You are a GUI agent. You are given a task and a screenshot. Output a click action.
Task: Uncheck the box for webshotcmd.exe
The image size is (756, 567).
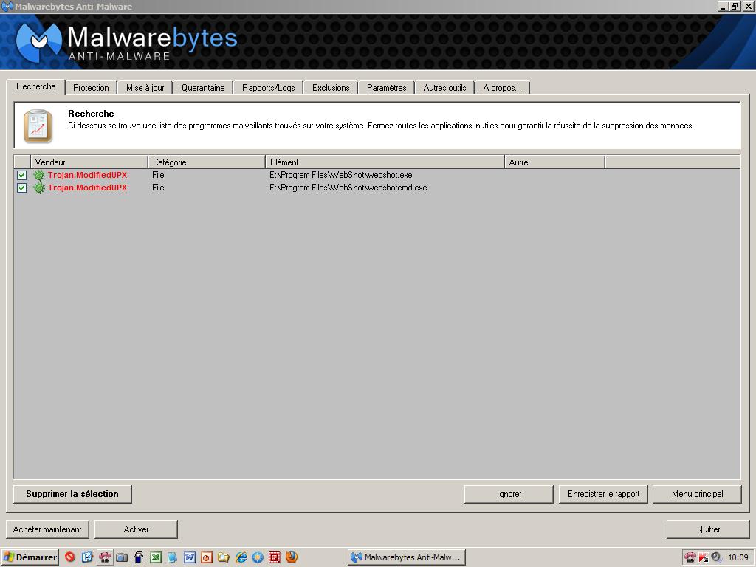tap(21, 188)
